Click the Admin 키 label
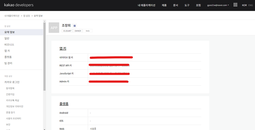Viewport: 255px width, 130px height. coord(64,81)
